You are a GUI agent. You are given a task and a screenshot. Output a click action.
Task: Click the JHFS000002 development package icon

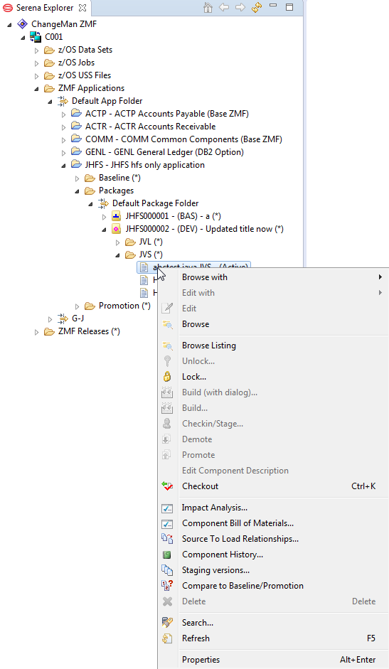(x=116, y=229)
